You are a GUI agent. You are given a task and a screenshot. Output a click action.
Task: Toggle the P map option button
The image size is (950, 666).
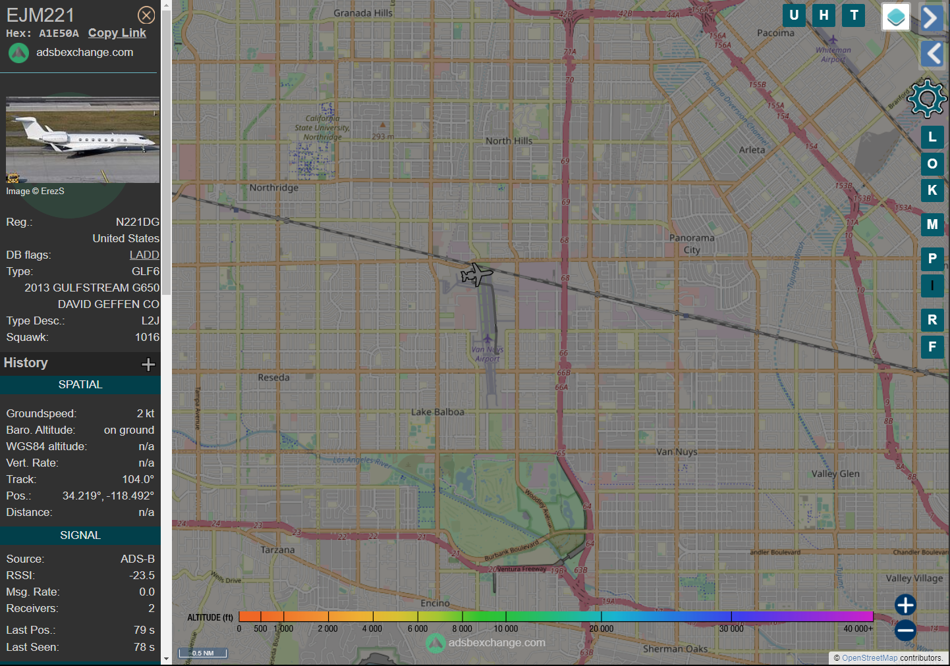click(932, 259)
